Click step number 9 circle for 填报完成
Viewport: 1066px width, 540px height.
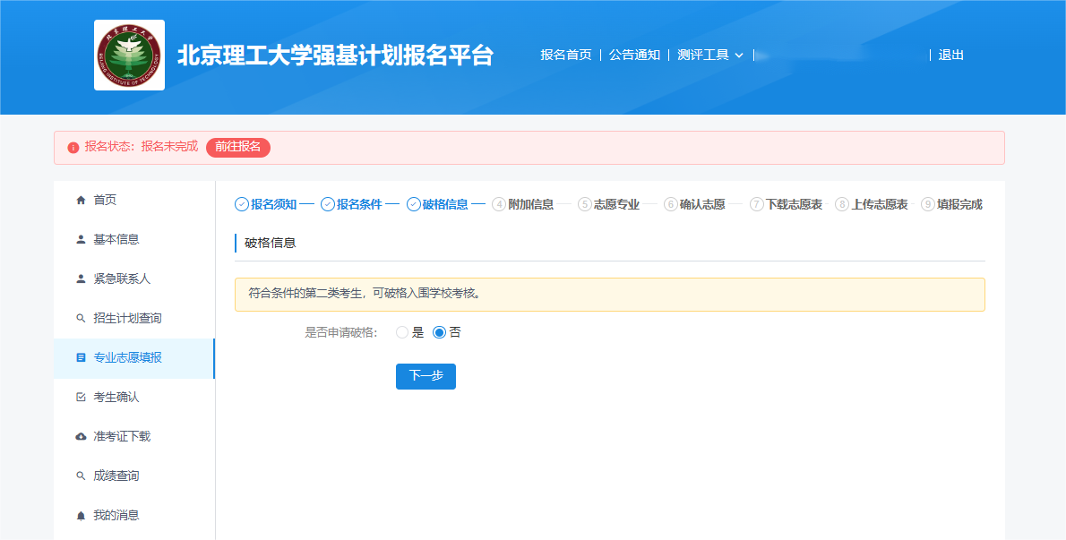(928, 204)
